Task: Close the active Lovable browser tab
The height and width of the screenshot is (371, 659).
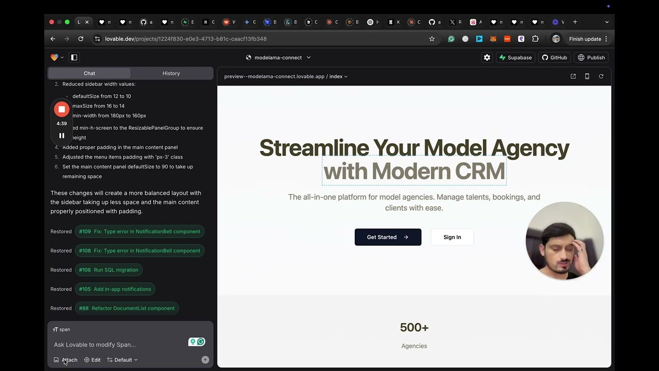Action: 87,22
